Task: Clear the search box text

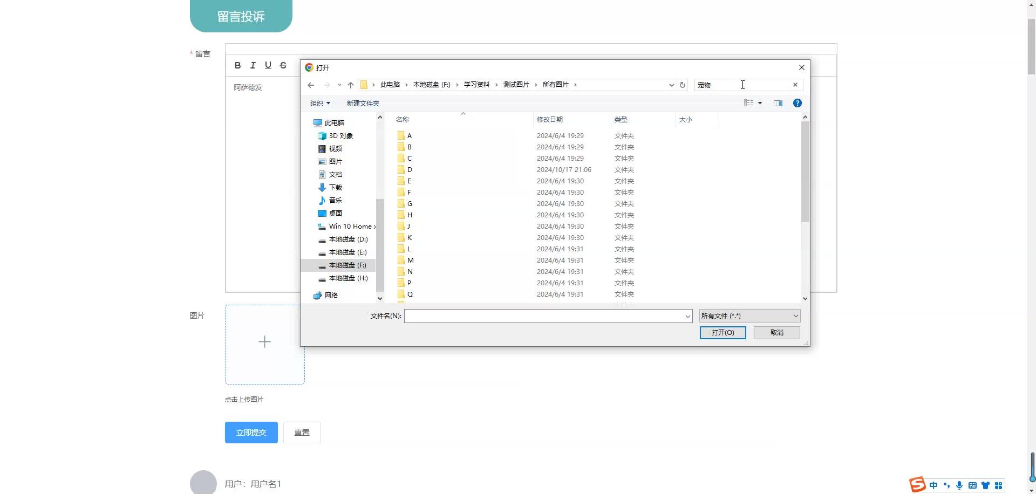Action: (795, 85)
